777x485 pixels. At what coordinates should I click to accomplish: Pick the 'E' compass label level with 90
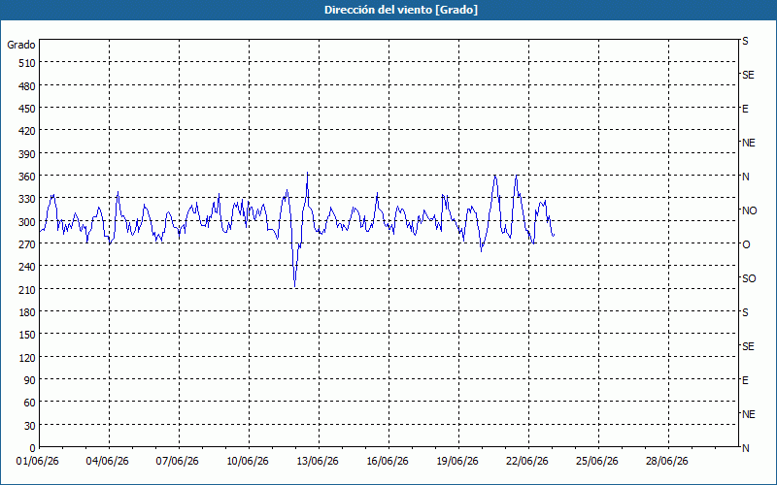(x=745, y=380)
